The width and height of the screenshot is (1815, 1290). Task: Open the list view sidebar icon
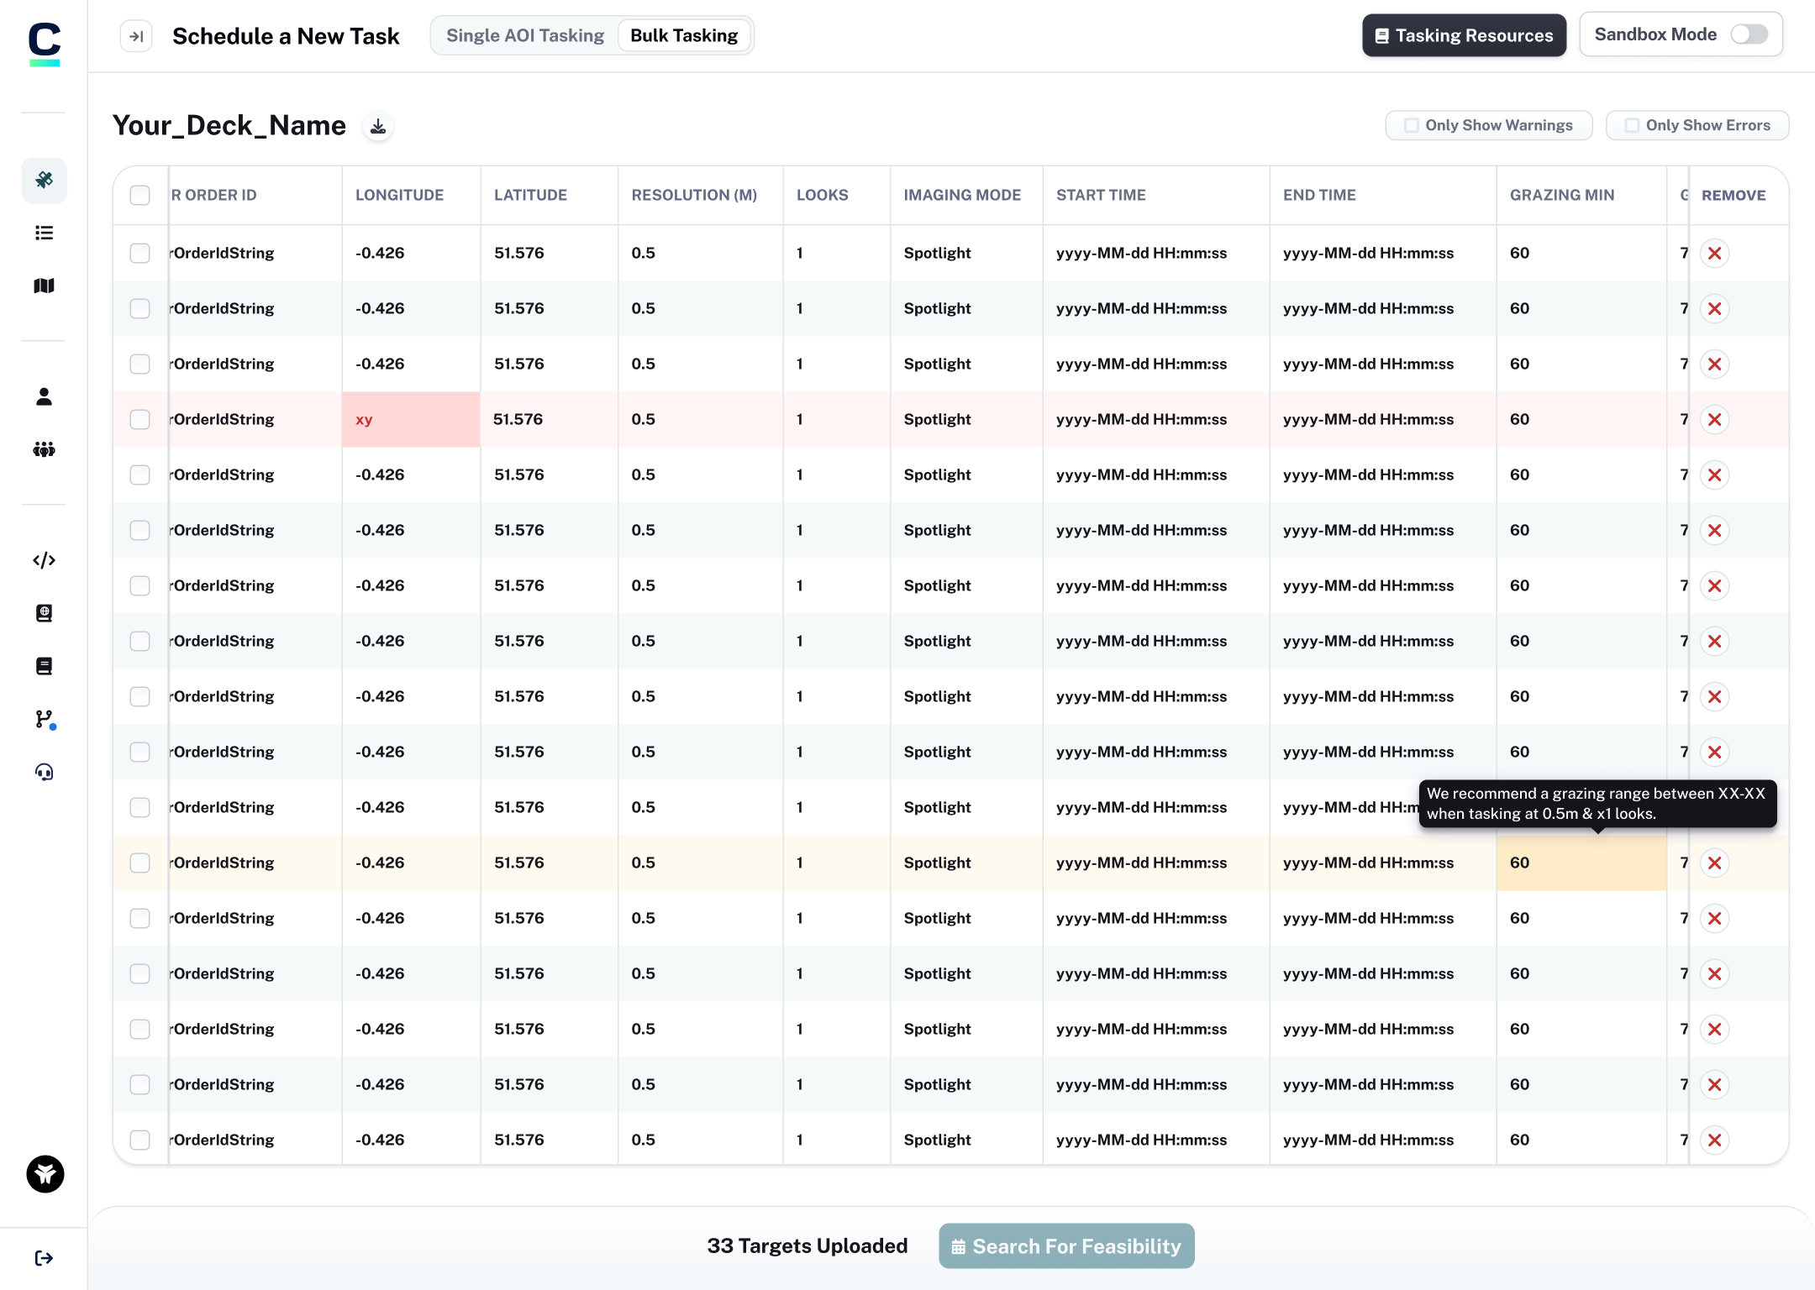tap(44, 233)
